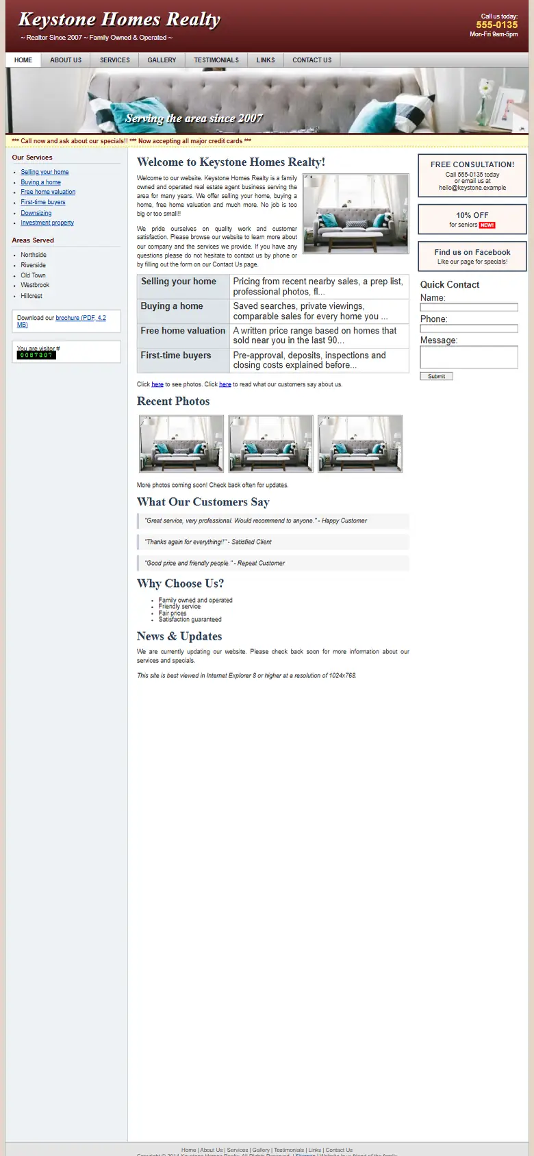Viewport: 534px width, 1156px height.
Task: Open the footer Testimonials link
Action: point(289,1151)
